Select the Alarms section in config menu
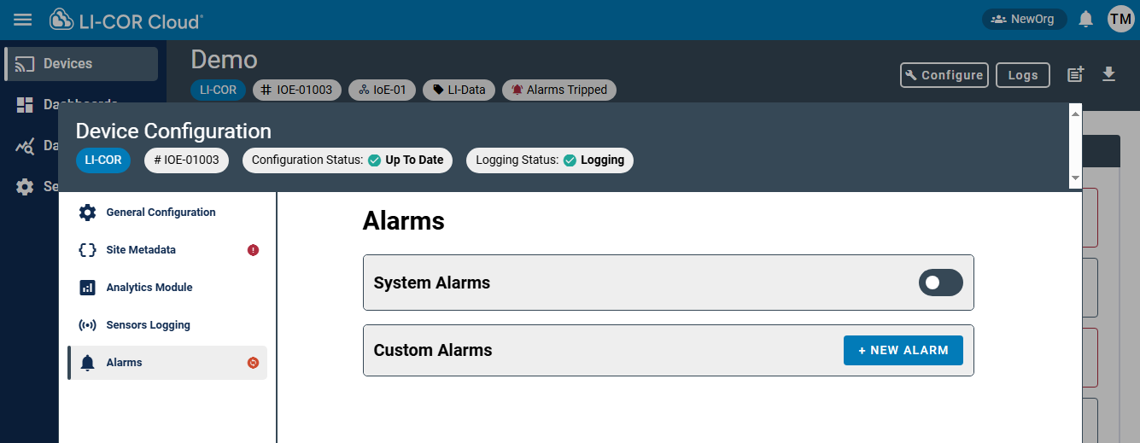This screenshot has height=443, width=1140. (x=167, y=363)
